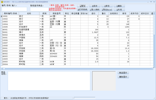Click 锦旗 name cell
This screenshot has width=156, height=100.
pos(29,40)
